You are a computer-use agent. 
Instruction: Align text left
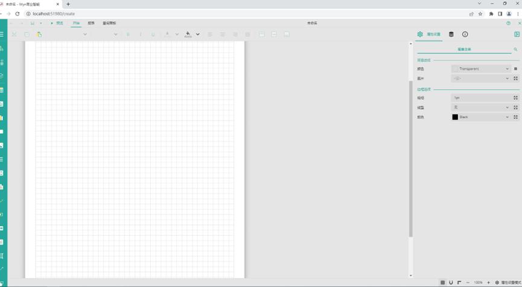click(210, 34)
